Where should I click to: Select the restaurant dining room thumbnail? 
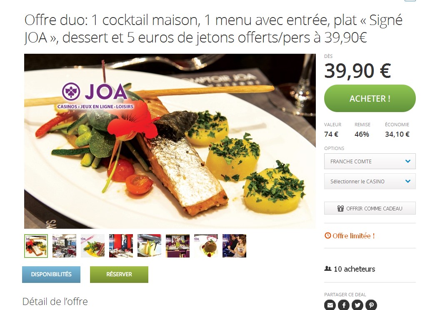coord(64,246)
